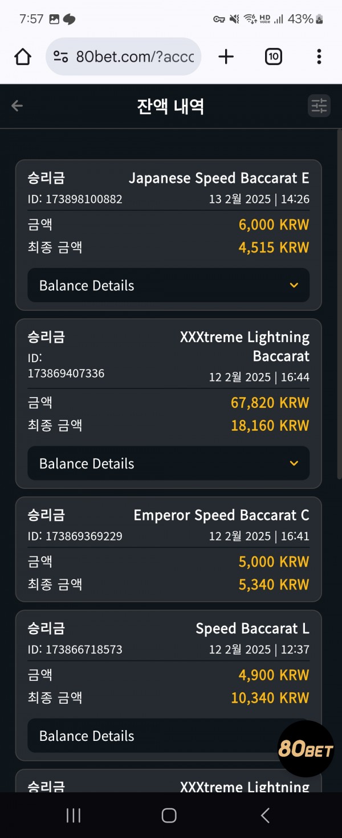Viewport: 342px width, 838px height.
Task: Tap the 잔액 내역 page title
Action: click(170, 106)
